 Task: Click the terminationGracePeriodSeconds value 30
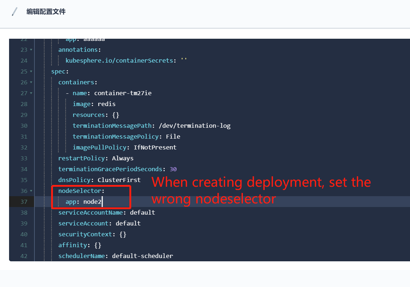pyautogui.click(x=172, y=169)
